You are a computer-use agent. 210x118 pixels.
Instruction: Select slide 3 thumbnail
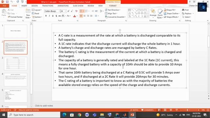click(x=15, y=64)
